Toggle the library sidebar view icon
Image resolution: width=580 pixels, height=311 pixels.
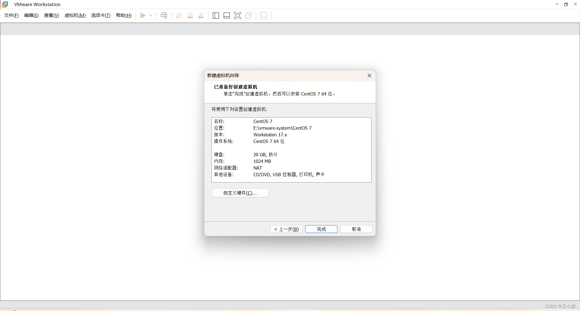216,15
